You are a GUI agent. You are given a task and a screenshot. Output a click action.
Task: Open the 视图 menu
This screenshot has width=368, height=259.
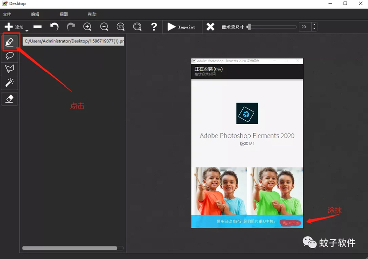coord(64,14)
